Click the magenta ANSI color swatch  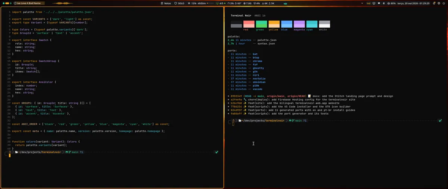tap(299, 24)
